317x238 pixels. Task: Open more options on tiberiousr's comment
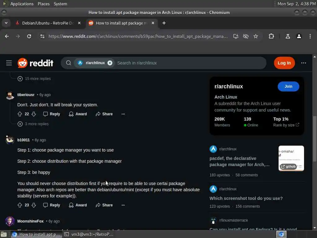(123, 114)
